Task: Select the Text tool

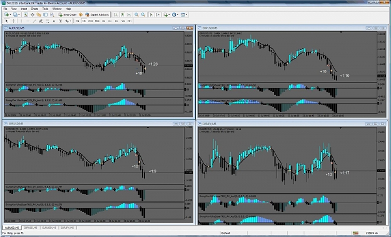Action: coord(54,21)
